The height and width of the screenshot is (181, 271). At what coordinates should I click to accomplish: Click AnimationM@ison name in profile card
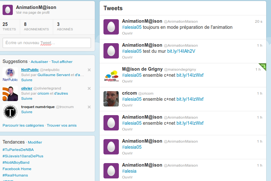point(36,7)
